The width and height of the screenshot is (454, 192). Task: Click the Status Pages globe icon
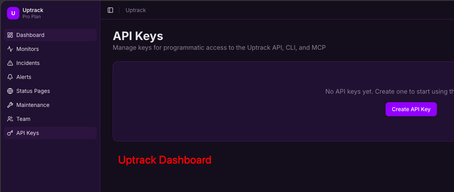pyautogui.click(x=10, y=91)
